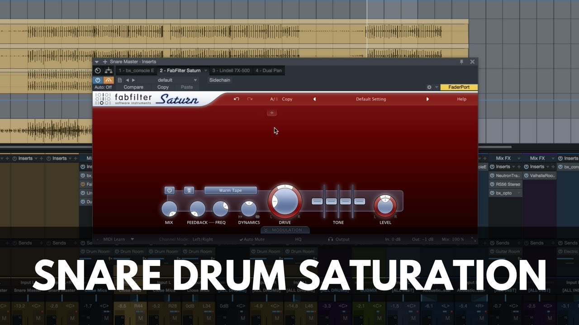This screenshot has width=579, height=325.
Task: Select the next preset arrow in the header
Action: click(133, 80)
